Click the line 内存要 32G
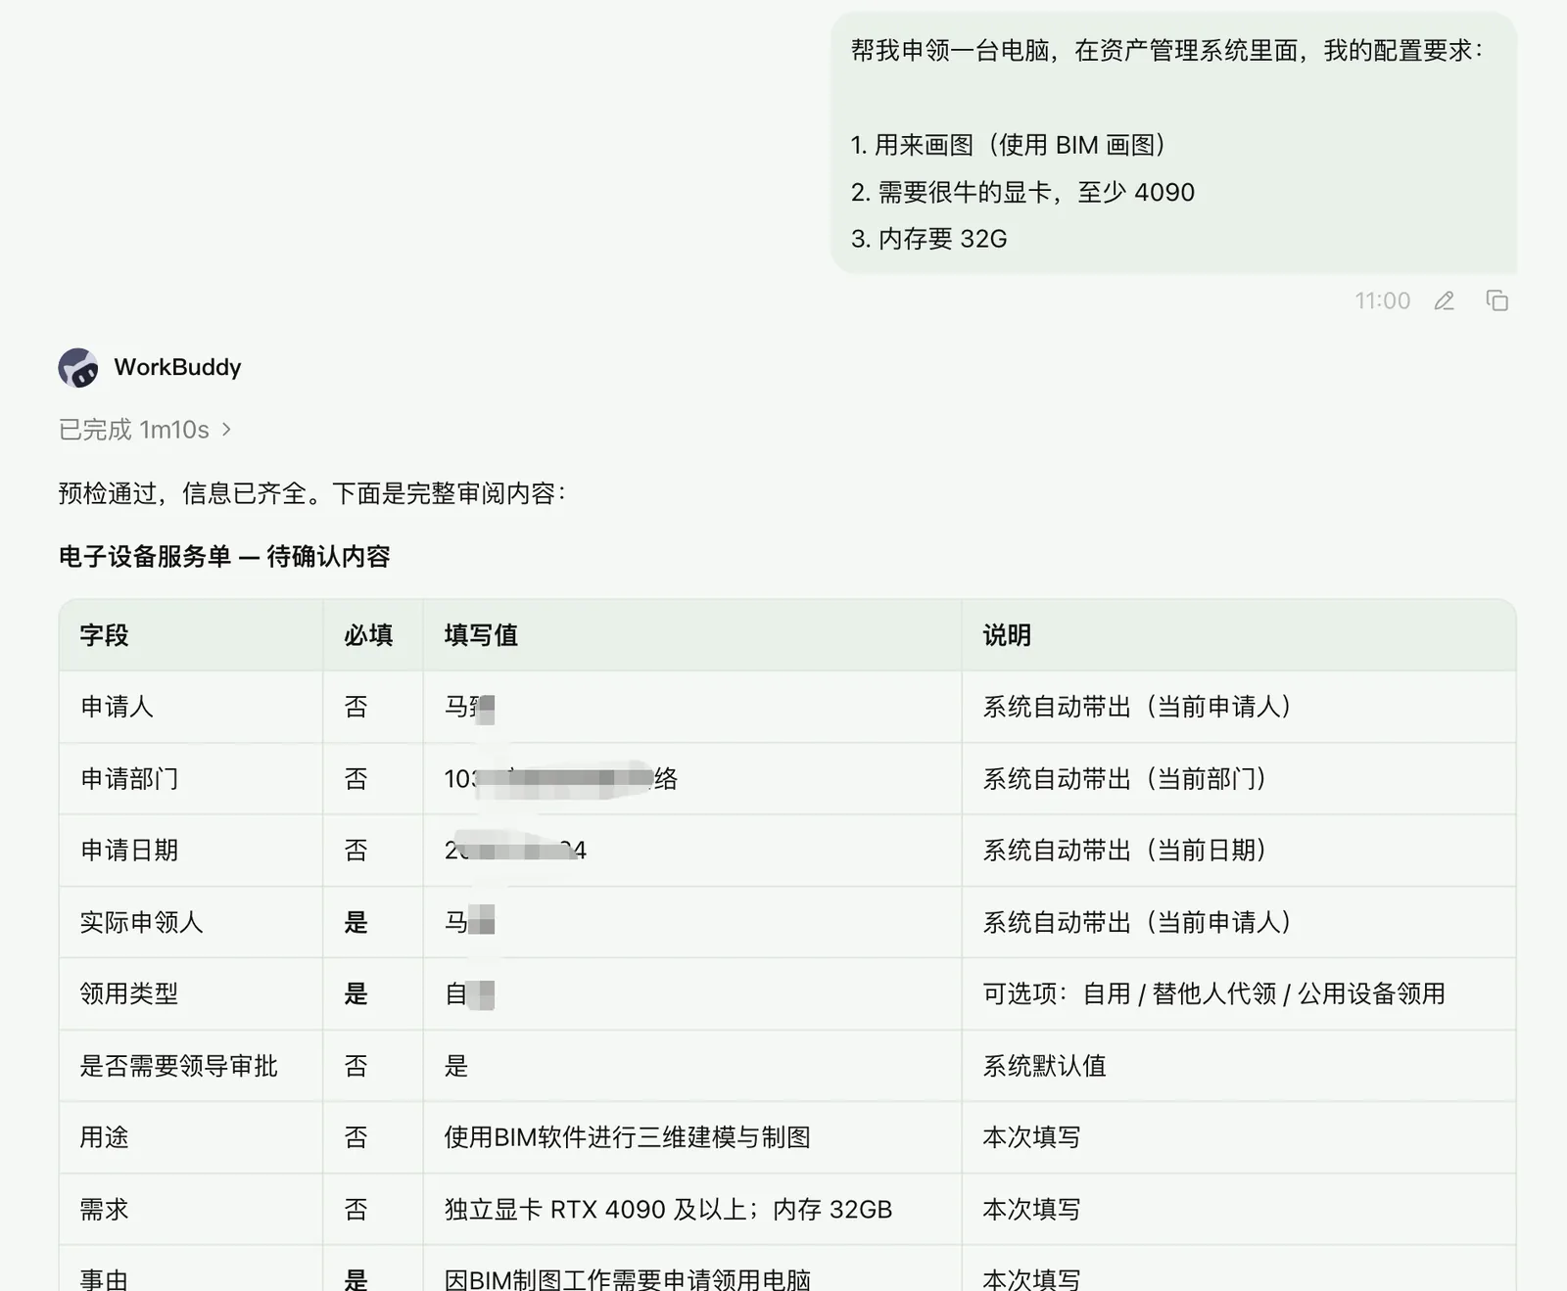Image resolution: width=1567 pixels, height=1291 pixels. pyautogui.click(x=928, y=239)
